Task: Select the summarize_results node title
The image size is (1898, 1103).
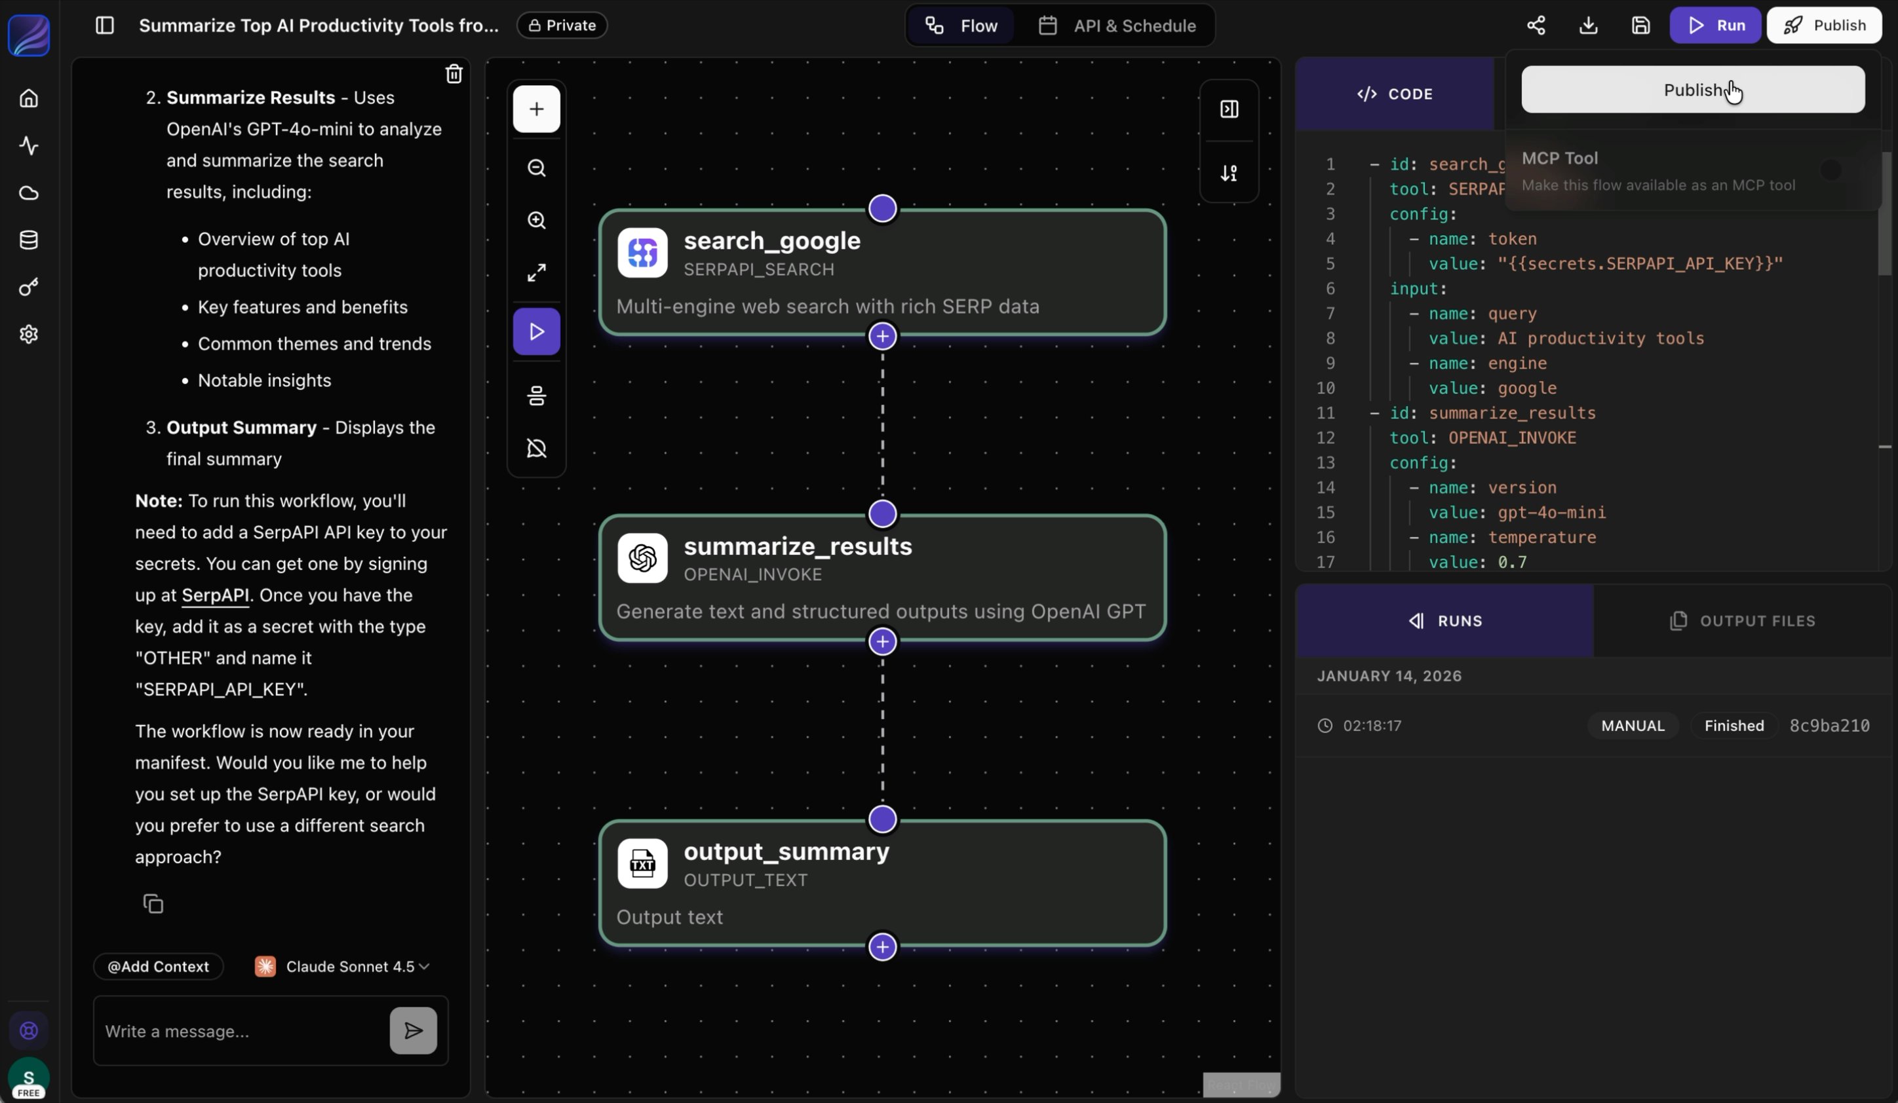Action: tap(798, 547)
